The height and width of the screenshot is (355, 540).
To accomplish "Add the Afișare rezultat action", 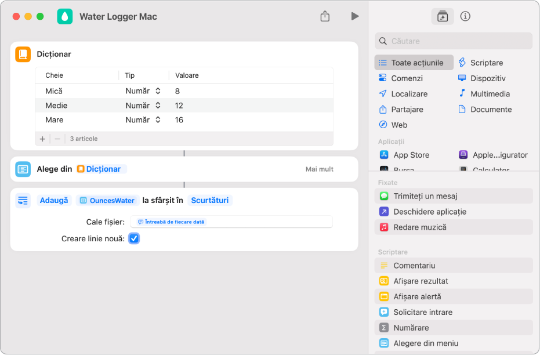I will (454, 281).
